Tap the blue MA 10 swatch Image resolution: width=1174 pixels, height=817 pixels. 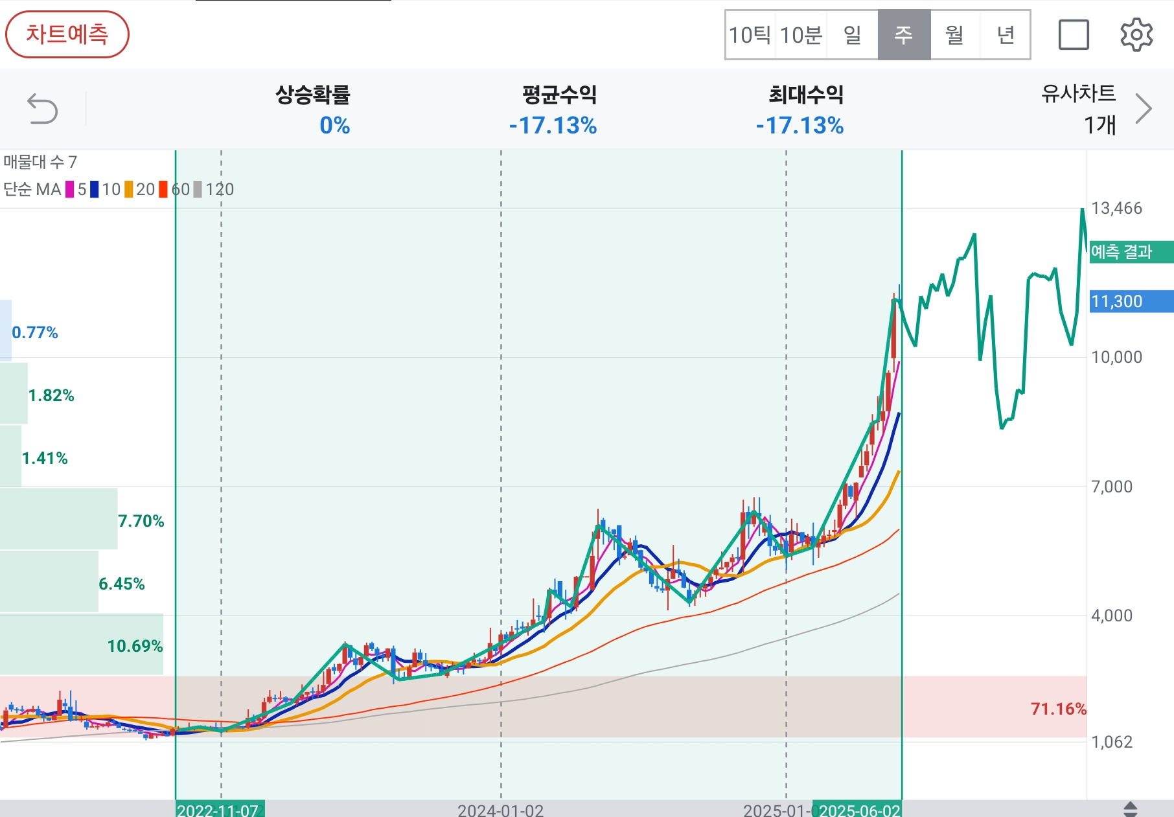coord(95,189)
